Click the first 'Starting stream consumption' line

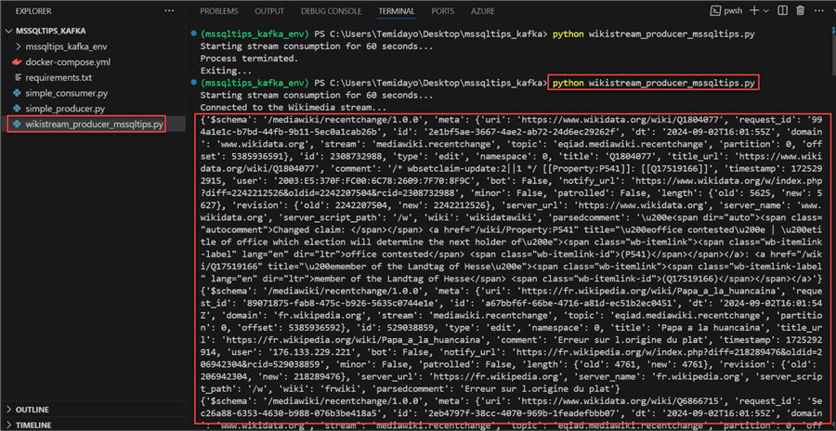pyautogui.click(x=317, y=46)
